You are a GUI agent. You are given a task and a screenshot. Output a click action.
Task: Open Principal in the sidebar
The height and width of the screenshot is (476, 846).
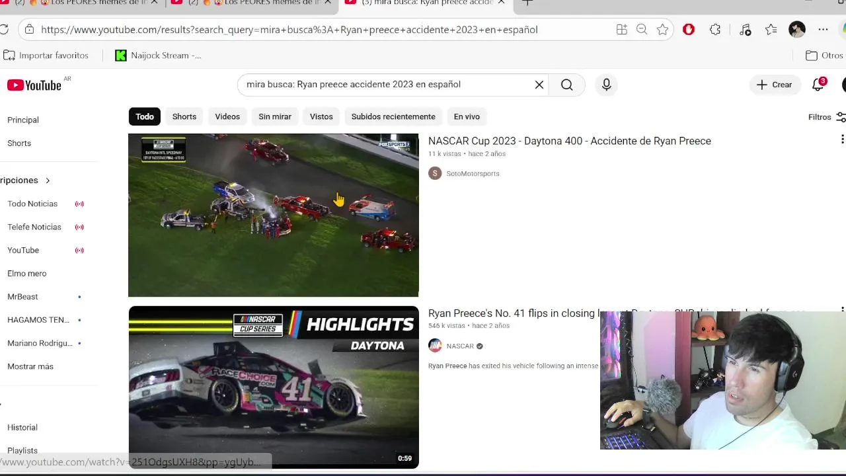[23, 120]
